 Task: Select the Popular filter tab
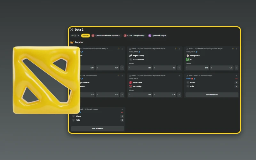[85, 36]
